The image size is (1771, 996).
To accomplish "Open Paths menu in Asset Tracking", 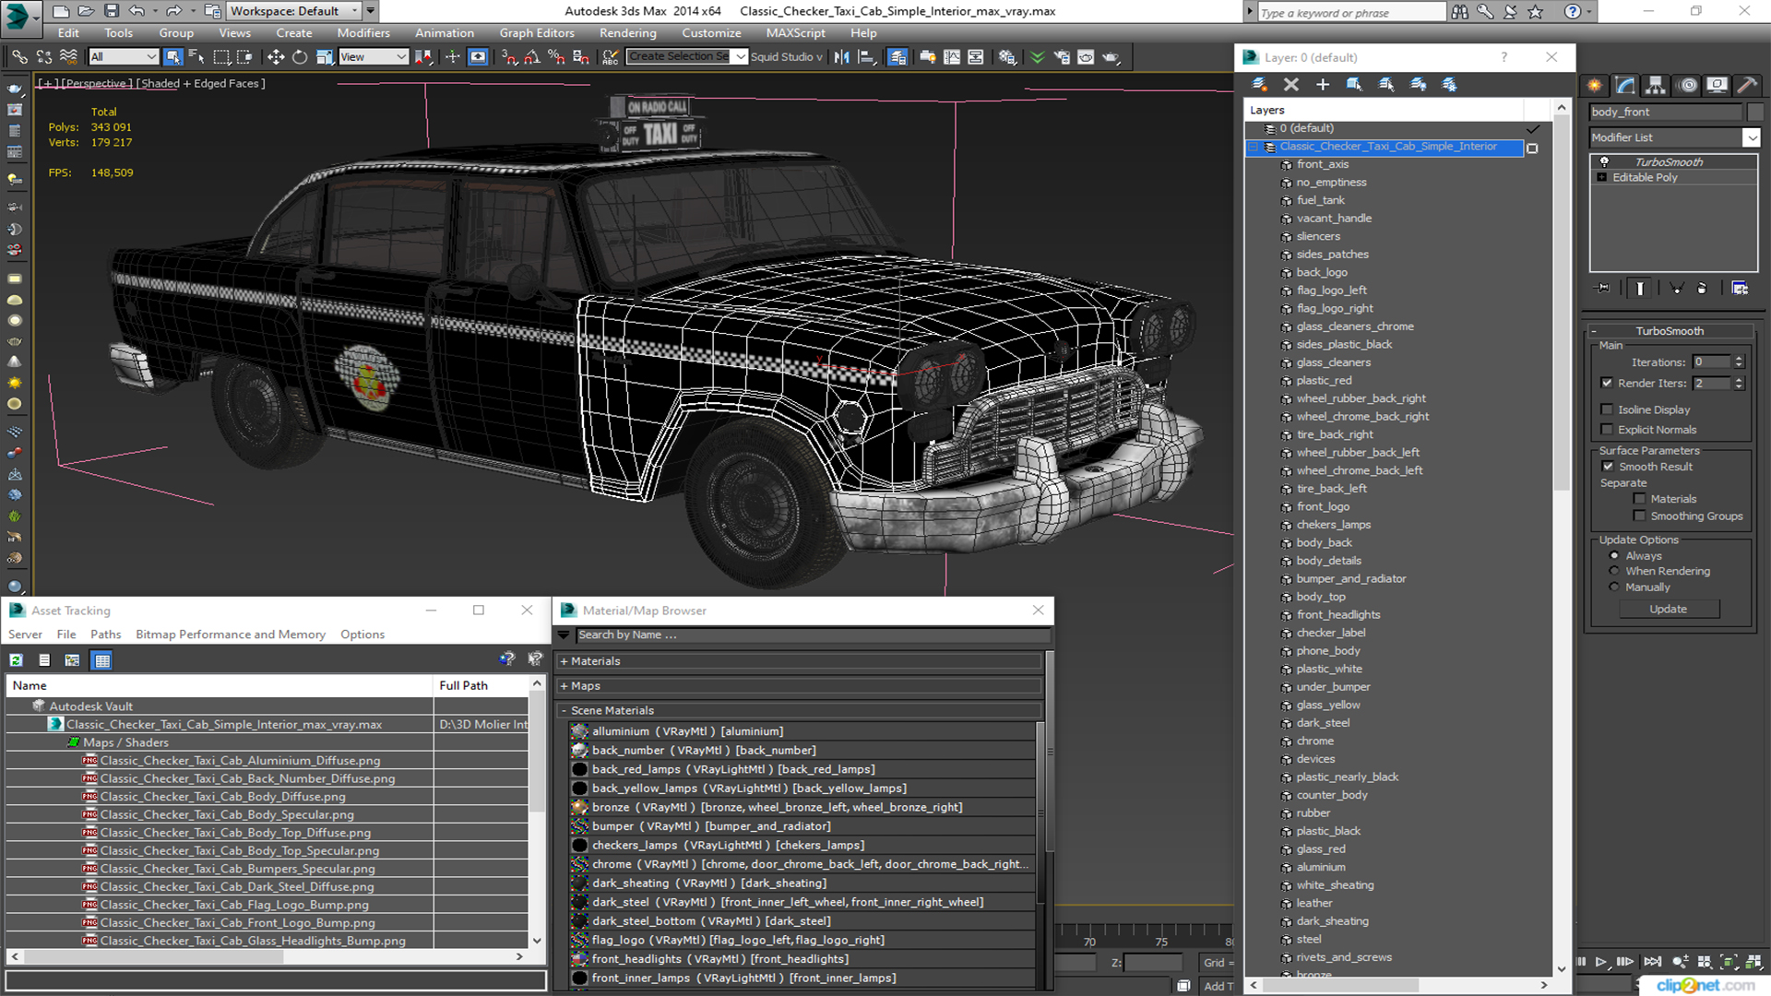I will tap(105, 634).
